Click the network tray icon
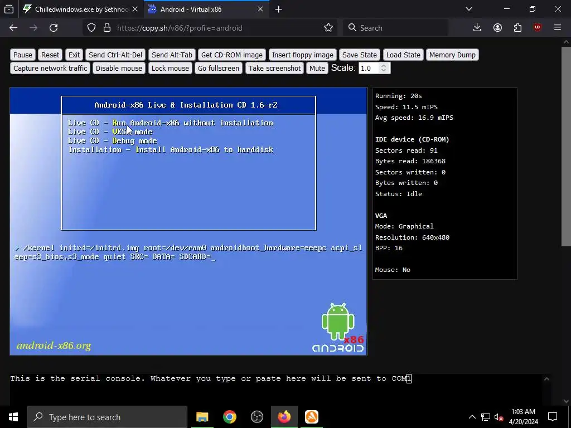The height and width of the screenshot is (428, 571). 486,417
